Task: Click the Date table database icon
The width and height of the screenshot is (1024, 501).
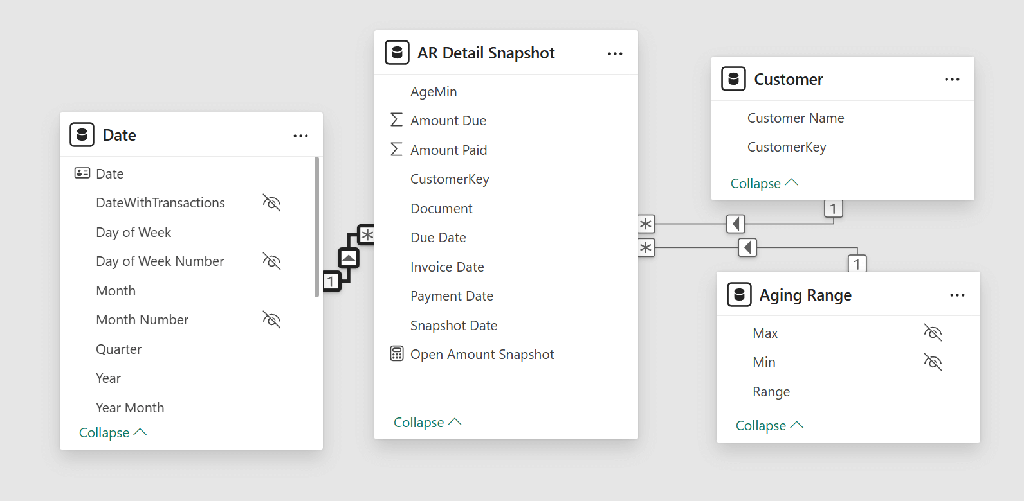Action: click(82, 135)
